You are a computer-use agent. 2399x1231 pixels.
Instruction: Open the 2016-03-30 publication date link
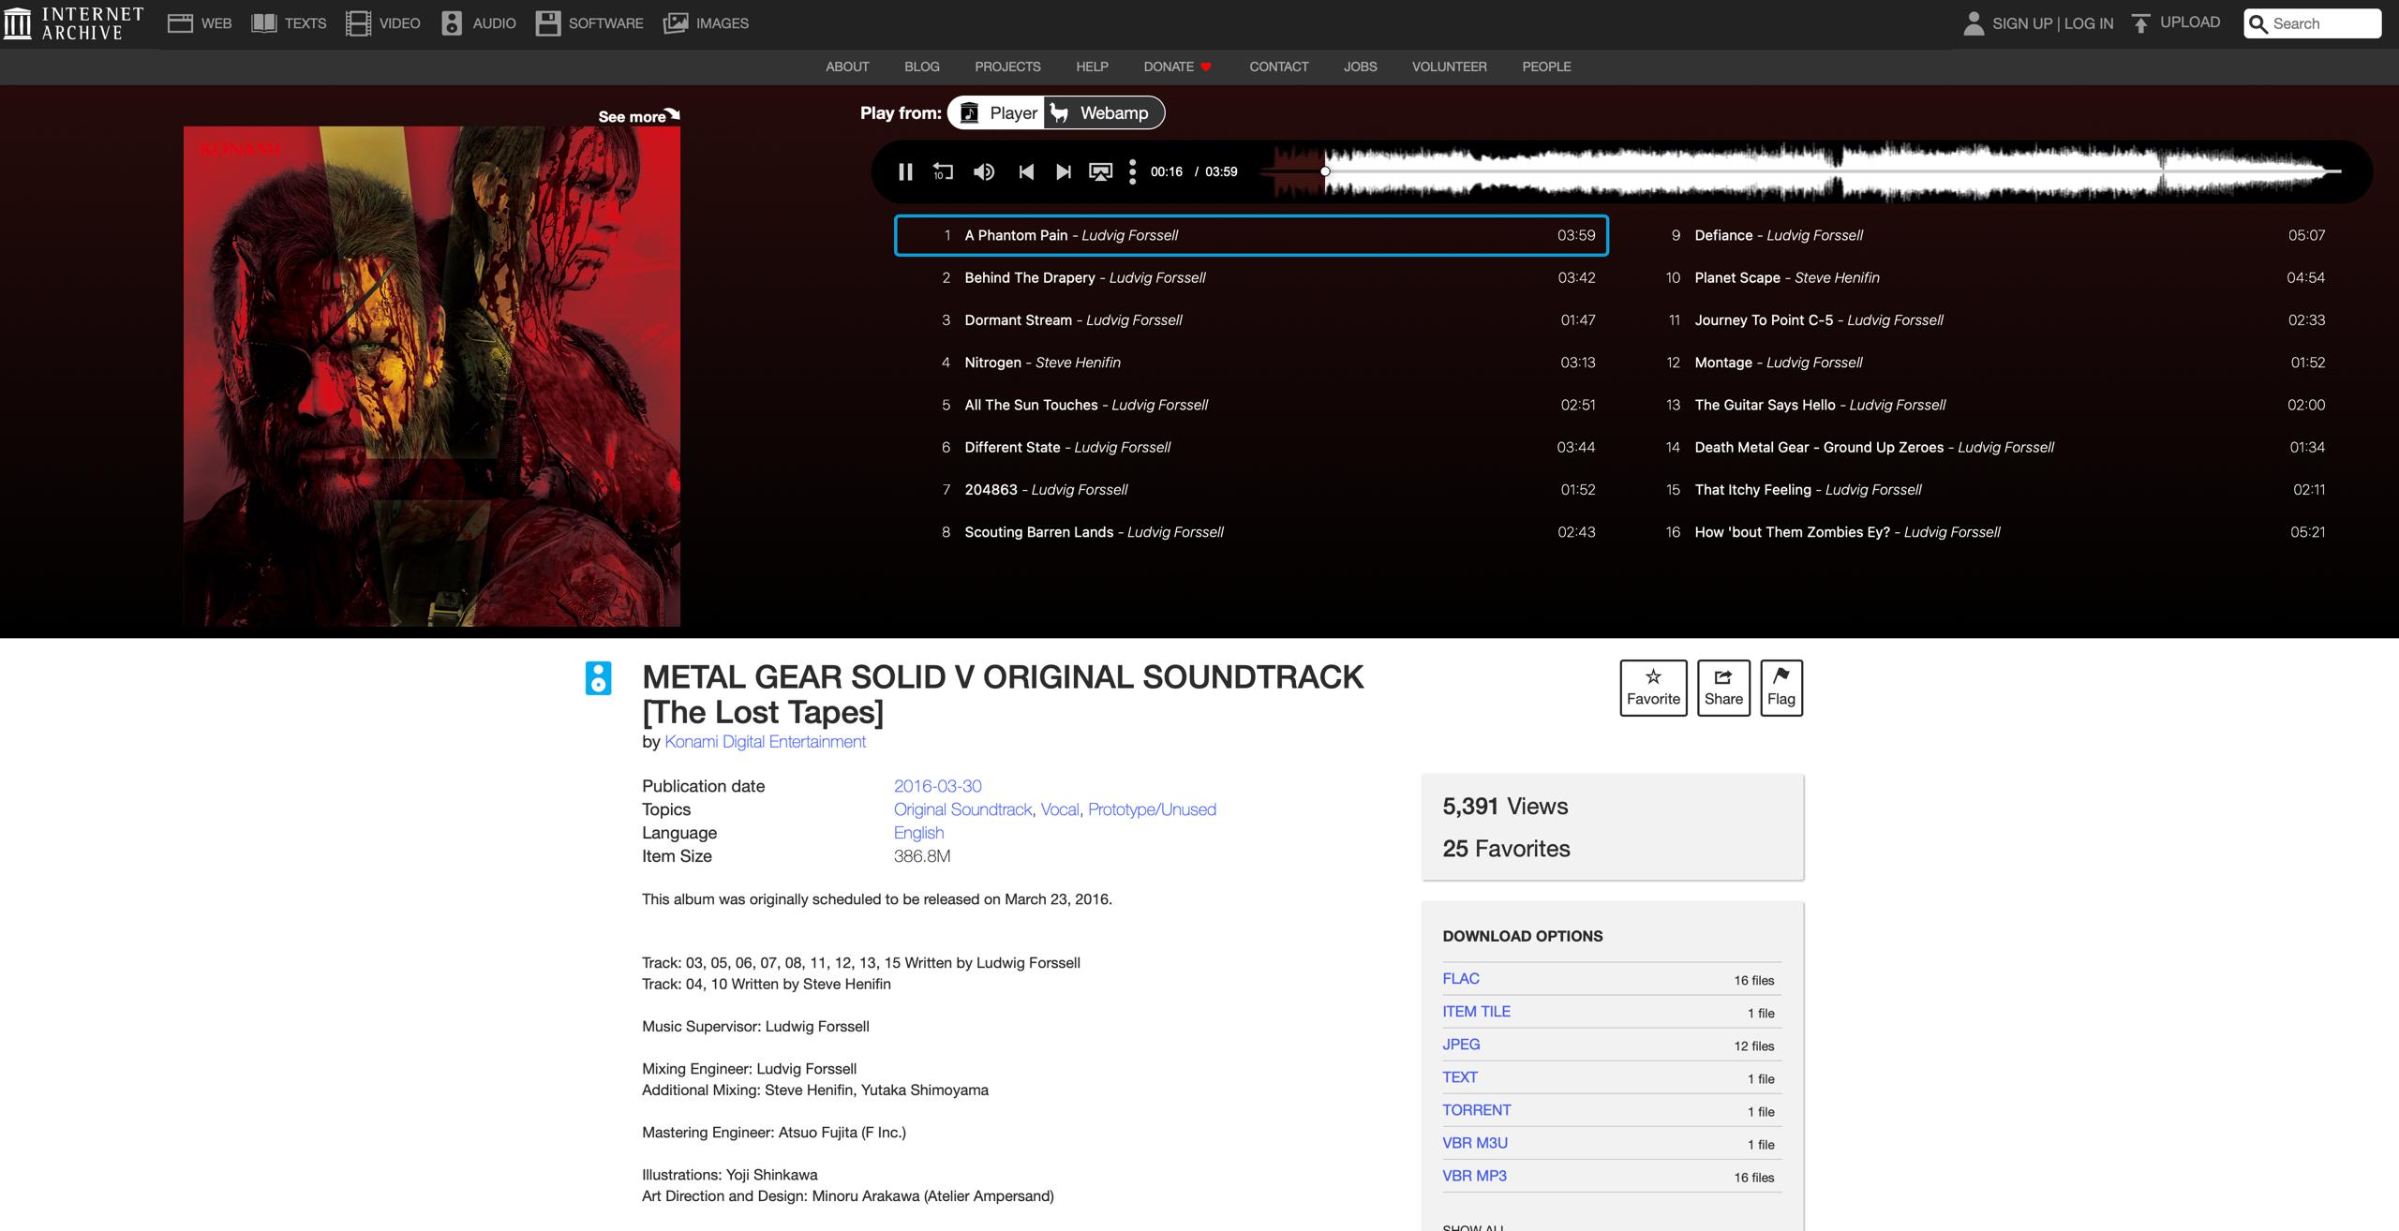point(937,786)
